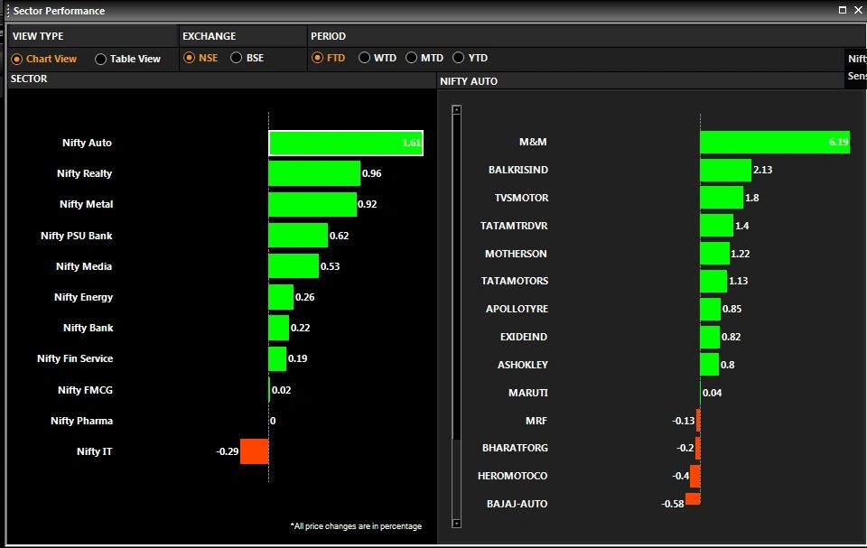
Task: Set period to MTD
Action: tap(412, 58)
